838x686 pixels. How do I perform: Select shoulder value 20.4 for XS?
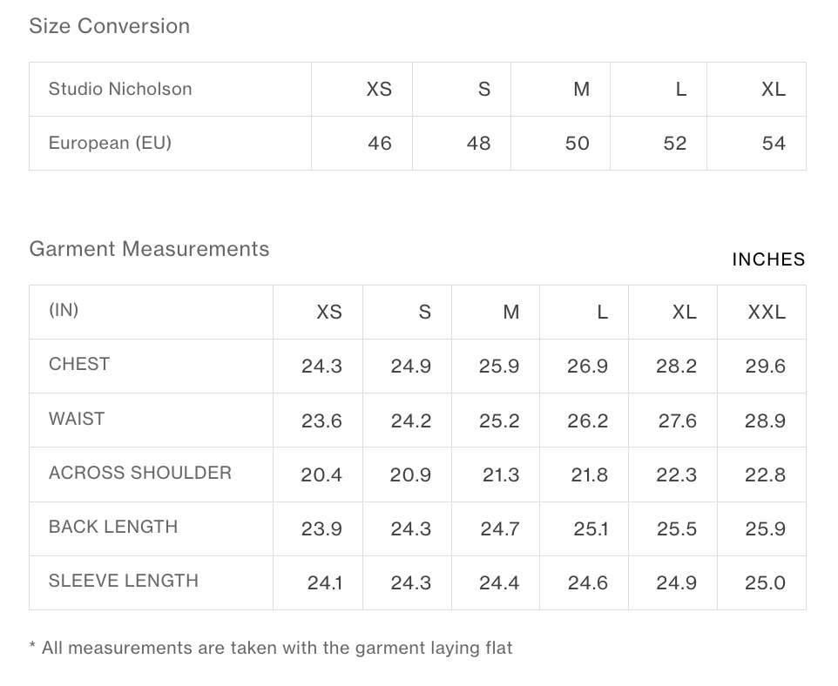[x=321, y=475]
